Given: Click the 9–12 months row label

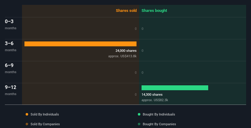Looking at the screenshot, I should click(x=11, y=90).
